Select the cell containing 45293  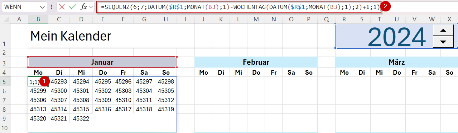(59, 81)
